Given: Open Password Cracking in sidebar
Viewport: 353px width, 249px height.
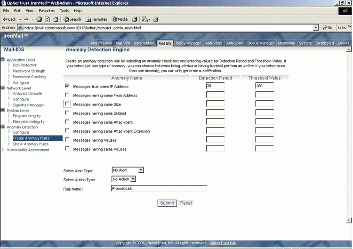Looking at the screenshot, I should (29, 77).
